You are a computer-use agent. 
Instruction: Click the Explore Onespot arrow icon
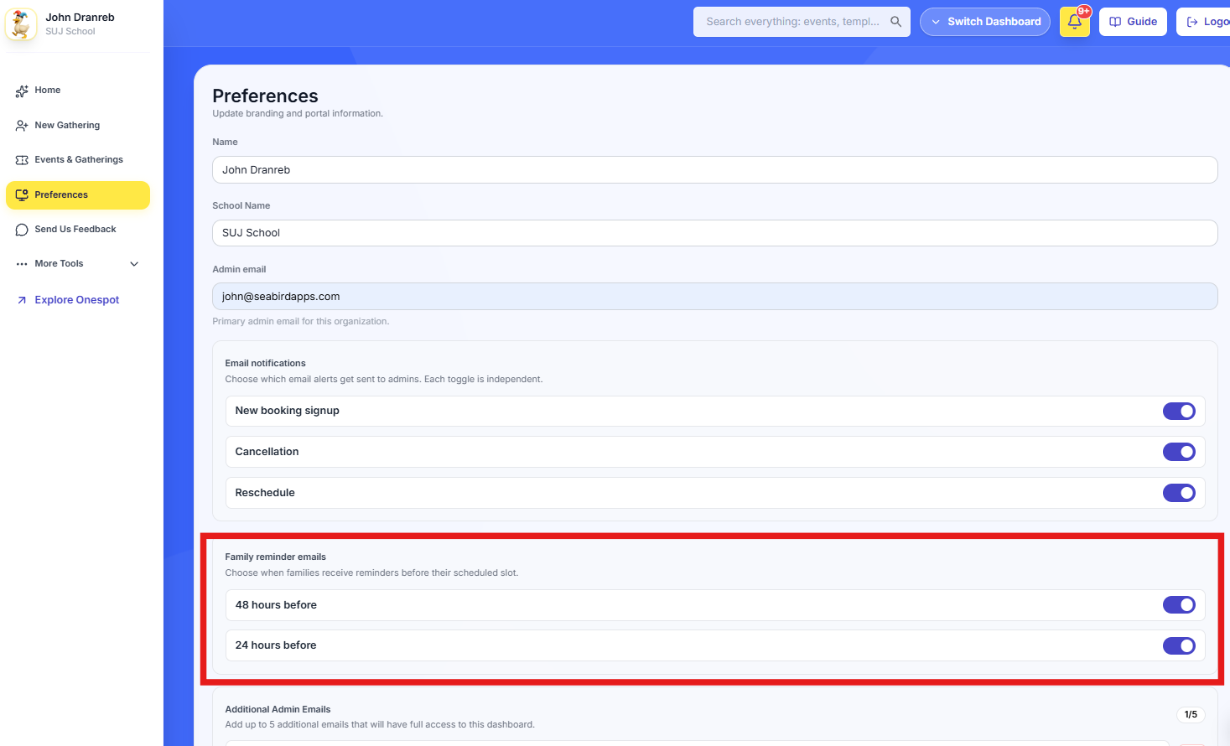(22, 300)
